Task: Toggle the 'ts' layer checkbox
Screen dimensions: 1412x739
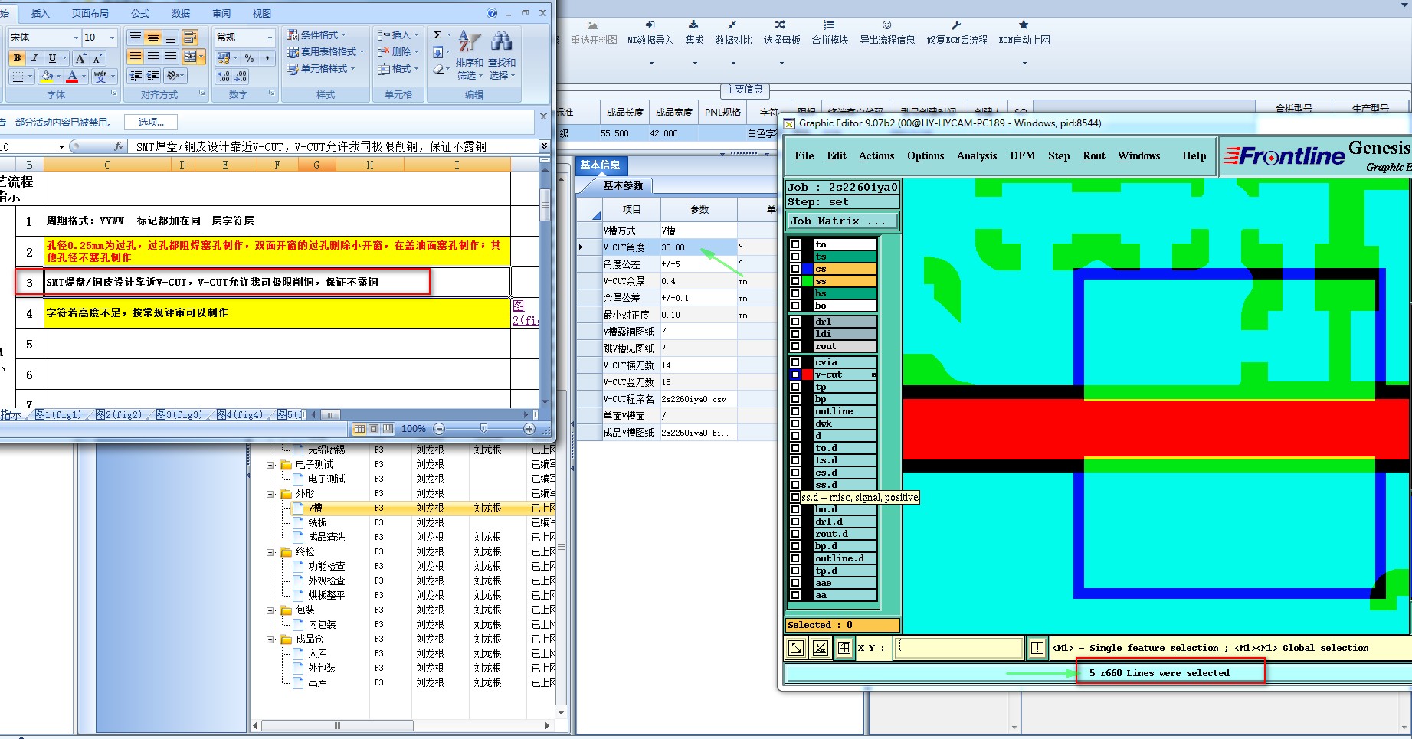Action: (795, 257)
